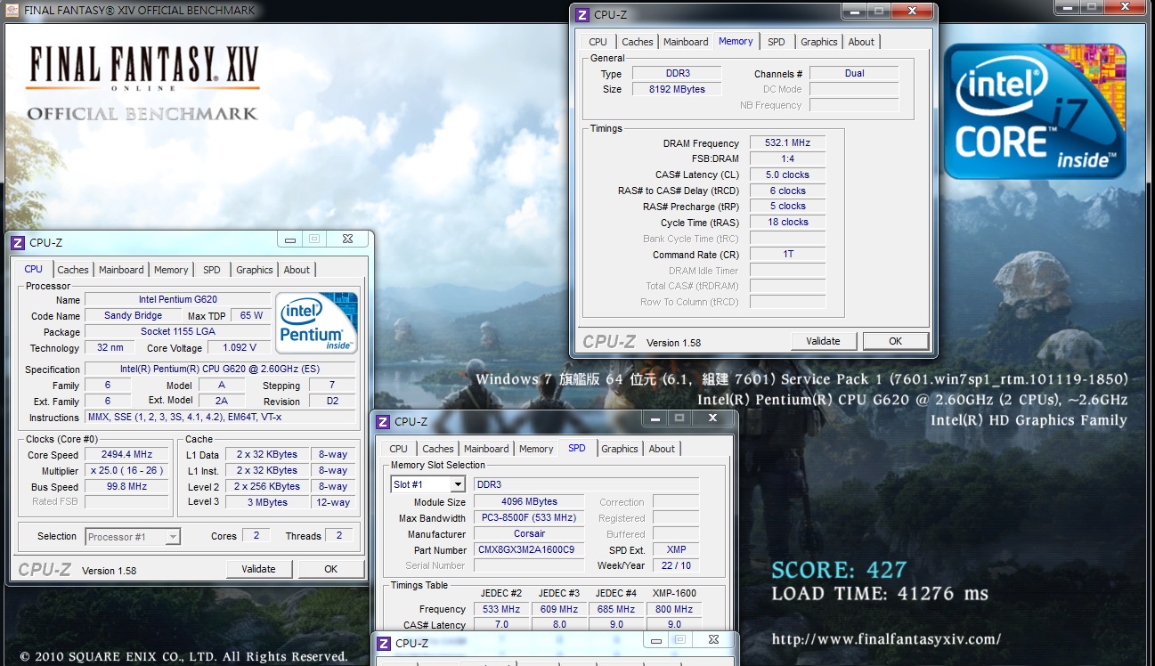Click the CPU-Z title icon of the CPU tab window
Image resolution: width=1155 pixels, height=666 pixels.
(x=18, y=242)
